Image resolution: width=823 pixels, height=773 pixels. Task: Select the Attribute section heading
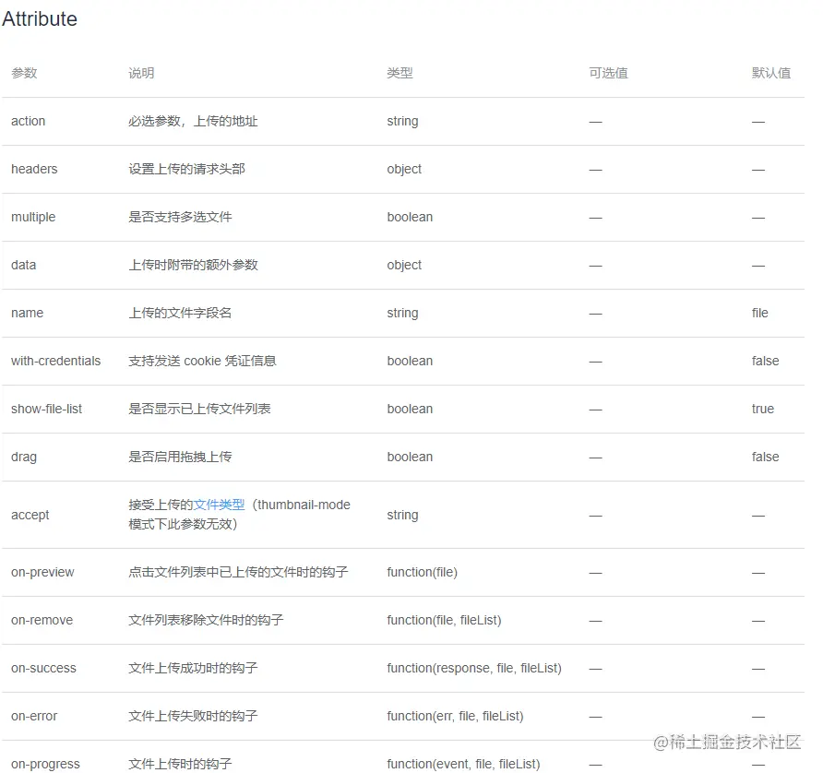point(40,18)
